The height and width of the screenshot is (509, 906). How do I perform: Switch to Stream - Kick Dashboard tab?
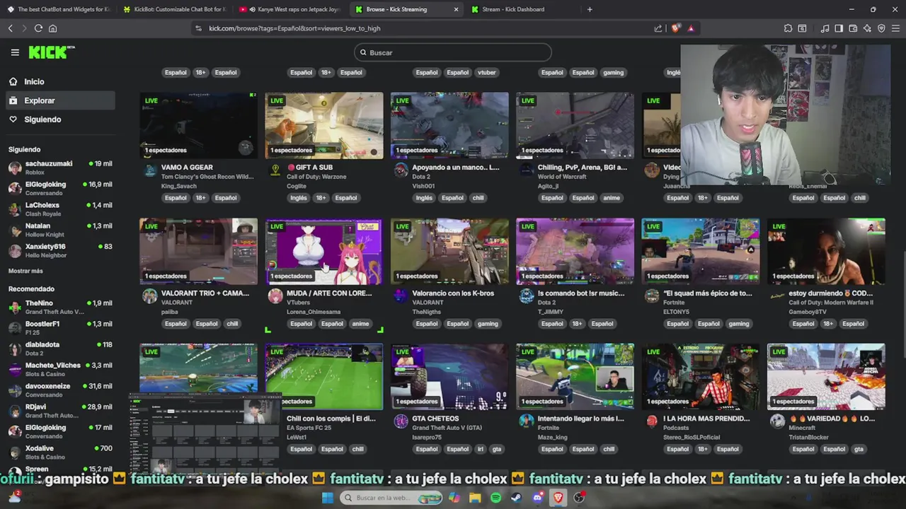(522, 9)
